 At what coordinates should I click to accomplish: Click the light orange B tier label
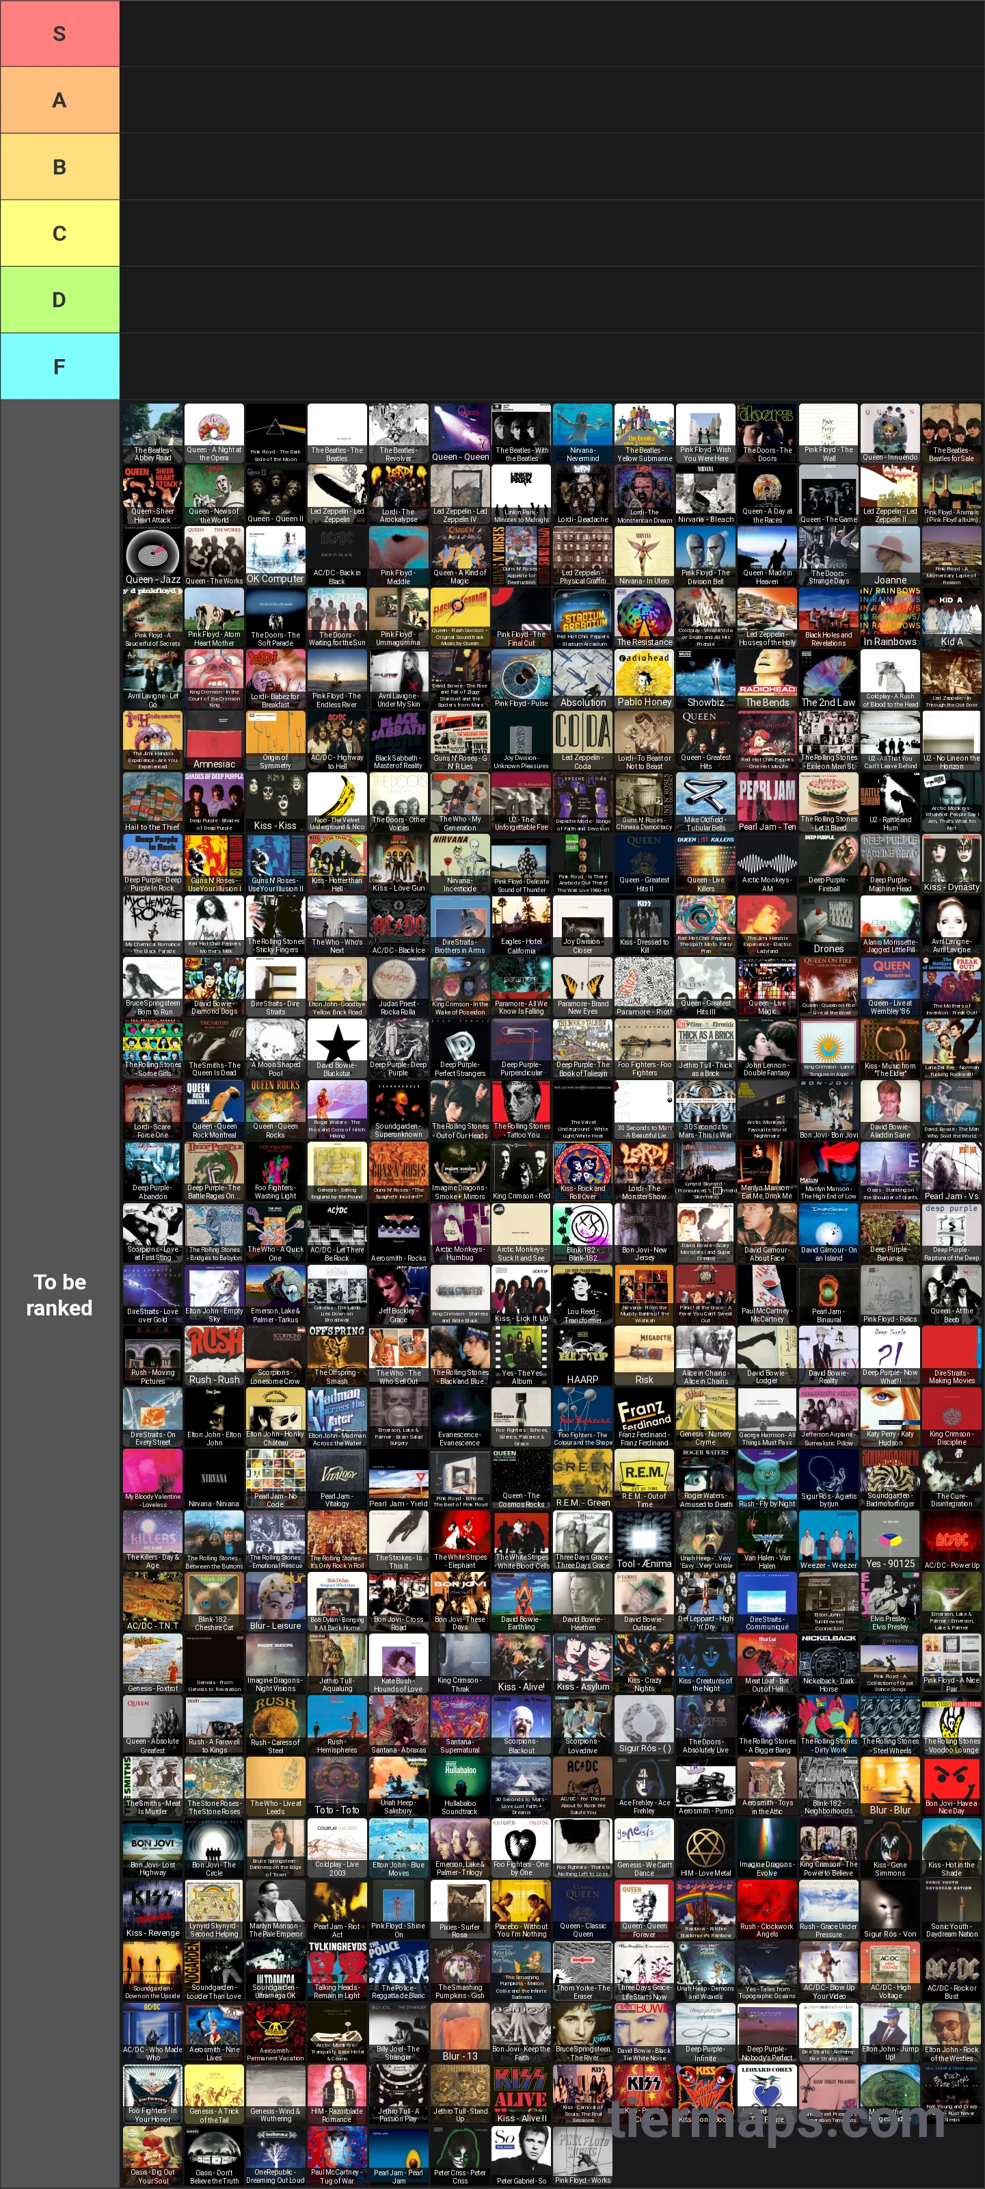tap(59, 166)
